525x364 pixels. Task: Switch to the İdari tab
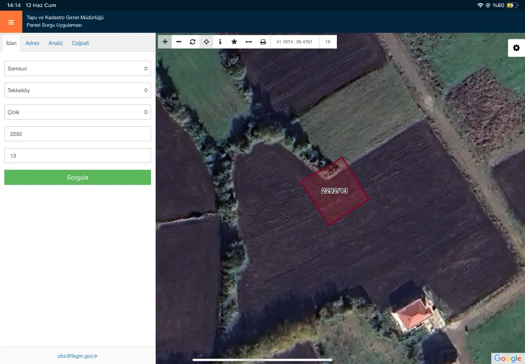click(11, 43)
